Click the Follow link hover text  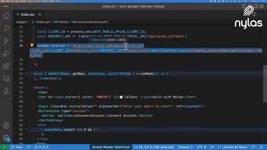[x=98, y=40]
